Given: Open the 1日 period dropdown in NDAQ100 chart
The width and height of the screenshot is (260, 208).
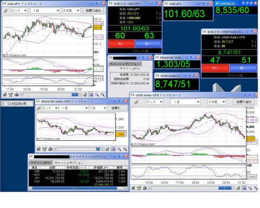Looking at the screenshot, I should 74,108.
